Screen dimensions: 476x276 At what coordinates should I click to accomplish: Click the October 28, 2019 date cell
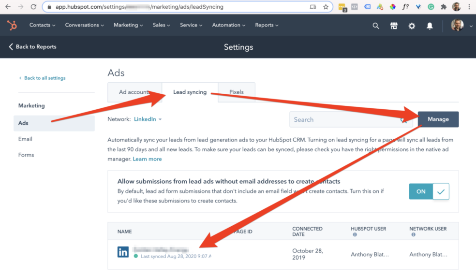click(x=308, y=254)
